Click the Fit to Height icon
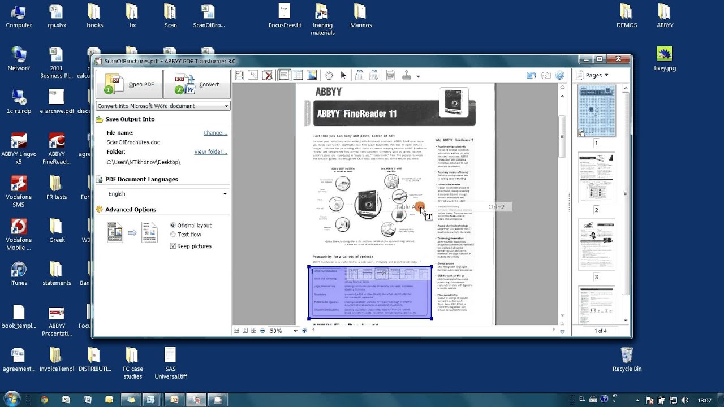 coord(245,331)
